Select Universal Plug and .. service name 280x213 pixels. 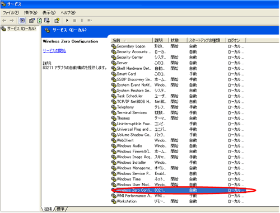pos(134,129)
